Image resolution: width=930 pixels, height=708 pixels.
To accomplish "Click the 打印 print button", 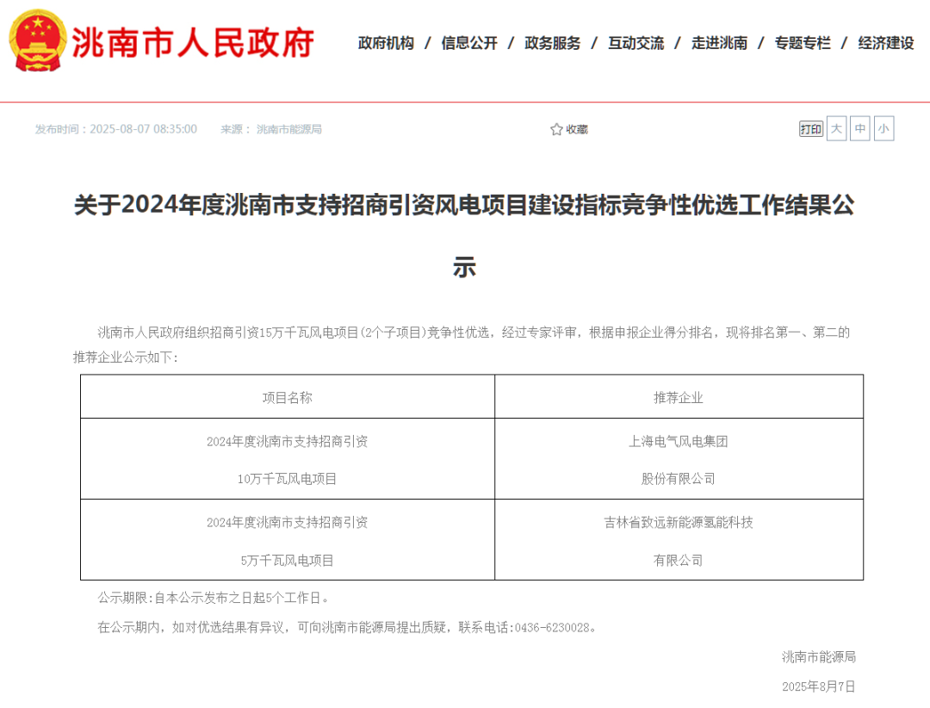I will 810,129.
